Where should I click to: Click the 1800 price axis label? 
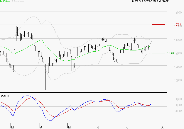coord(178,13)
